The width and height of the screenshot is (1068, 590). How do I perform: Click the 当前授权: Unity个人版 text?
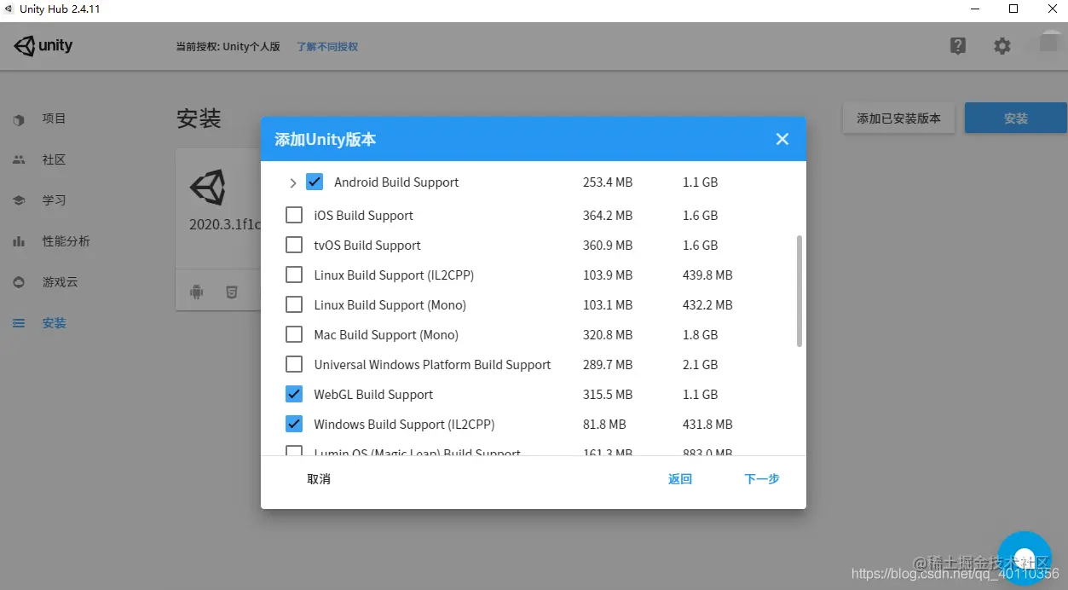point(228,47)
